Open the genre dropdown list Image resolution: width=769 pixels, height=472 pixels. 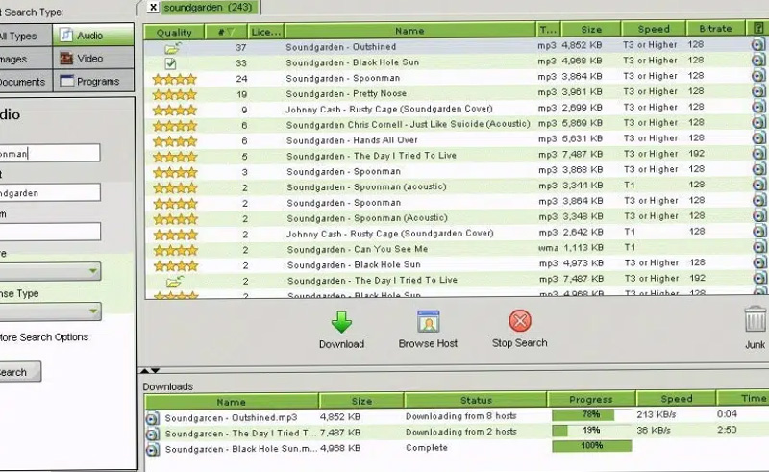49,271
